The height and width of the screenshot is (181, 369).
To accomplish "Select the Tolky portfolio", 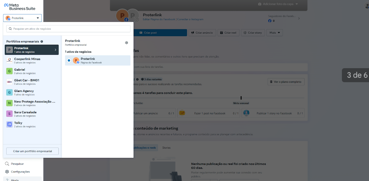I will (32, 124).
